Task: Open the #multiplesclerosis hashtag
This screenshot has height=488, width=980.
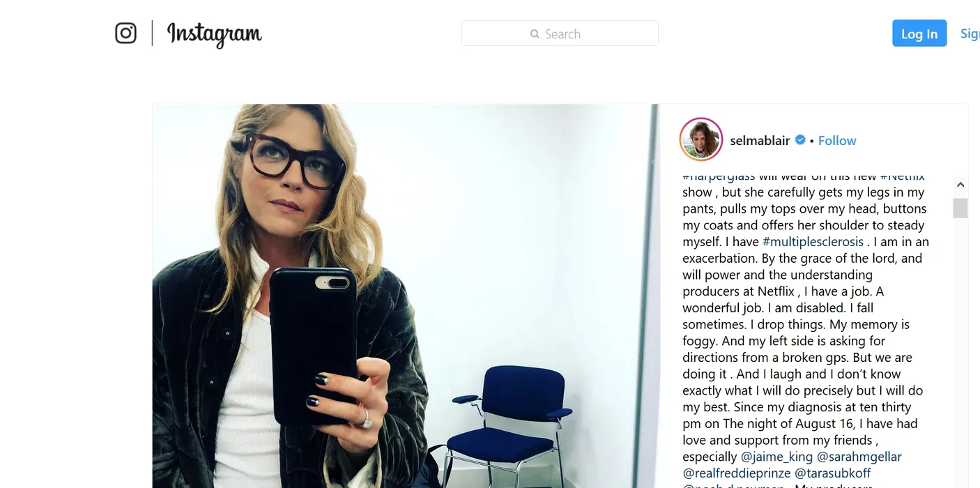Action: pos(813,242)
